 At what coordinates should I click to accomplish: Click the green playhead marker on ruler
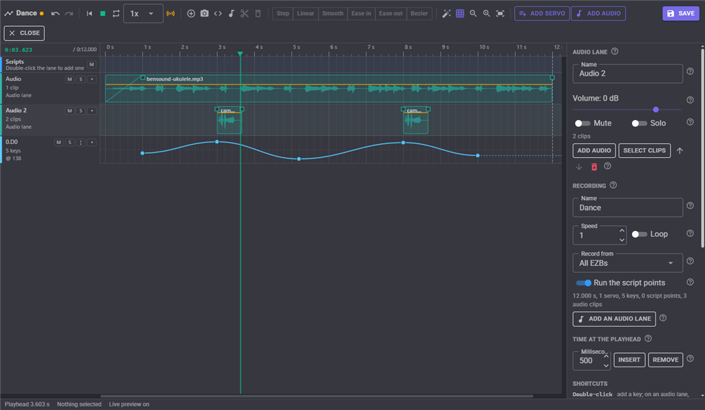[240, 54]
